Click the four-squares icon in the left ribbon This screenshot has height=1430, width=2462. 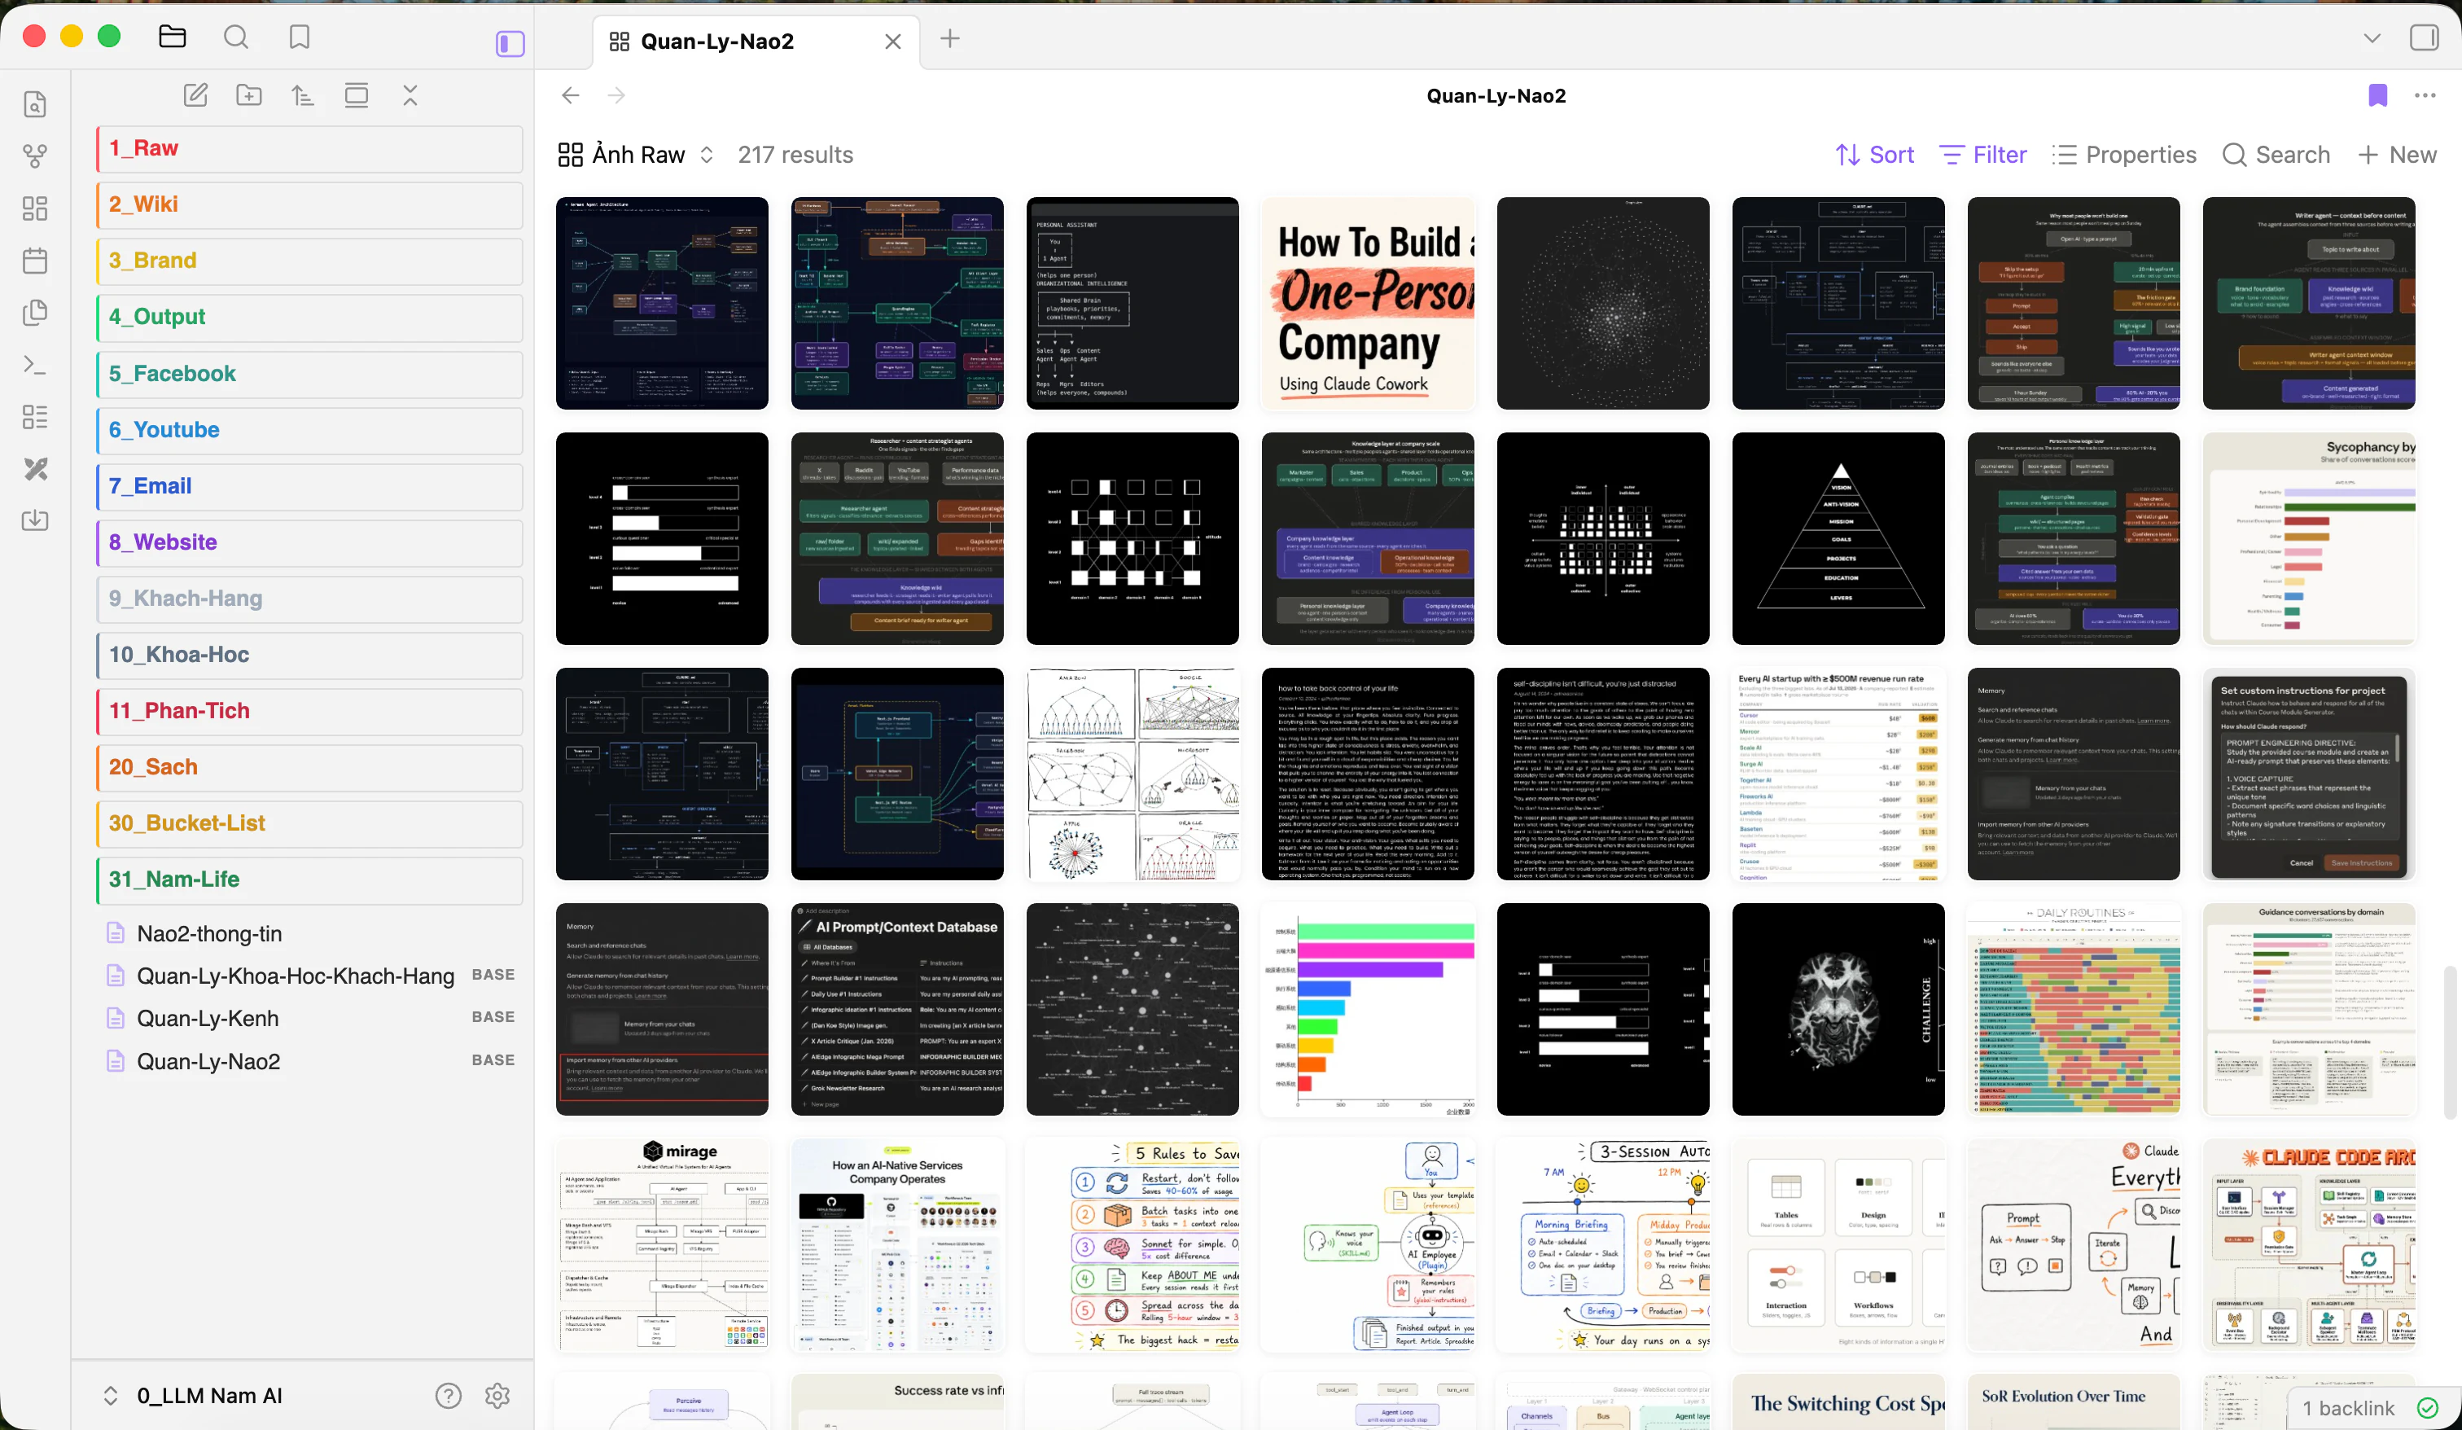[35, 208]
